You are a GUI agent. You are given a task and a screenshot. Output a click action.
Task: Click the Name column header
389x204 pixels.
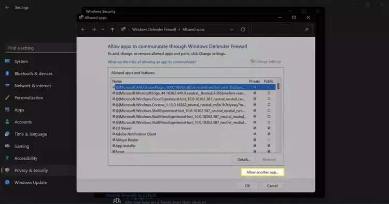point(117,81)
